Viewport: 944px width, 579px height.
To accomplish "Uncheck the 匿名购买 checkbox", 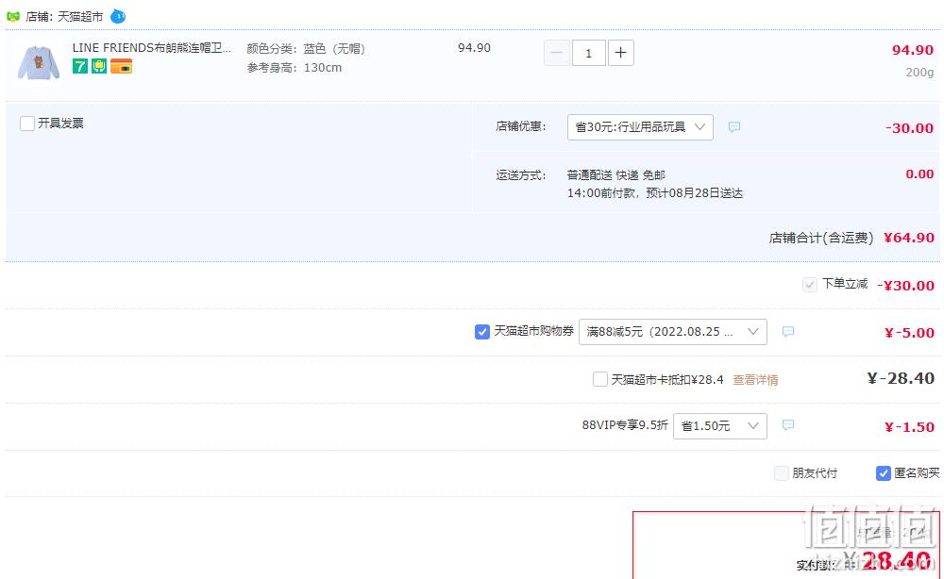I will click(x=883, y=473).
